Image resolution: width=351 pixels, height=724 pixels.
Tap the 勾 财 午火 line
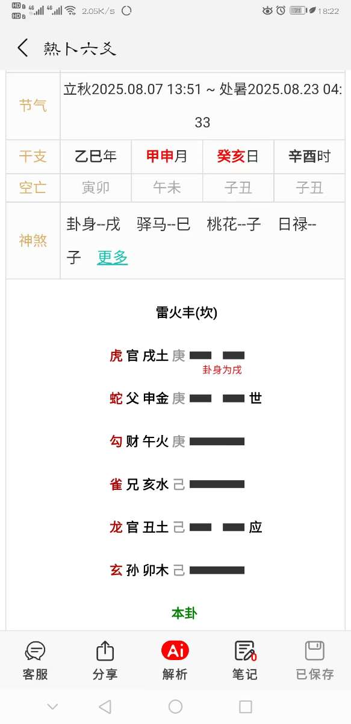[177, 442]
